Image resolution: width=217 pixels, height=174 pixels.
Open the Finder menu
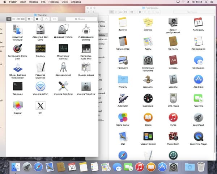13,2
